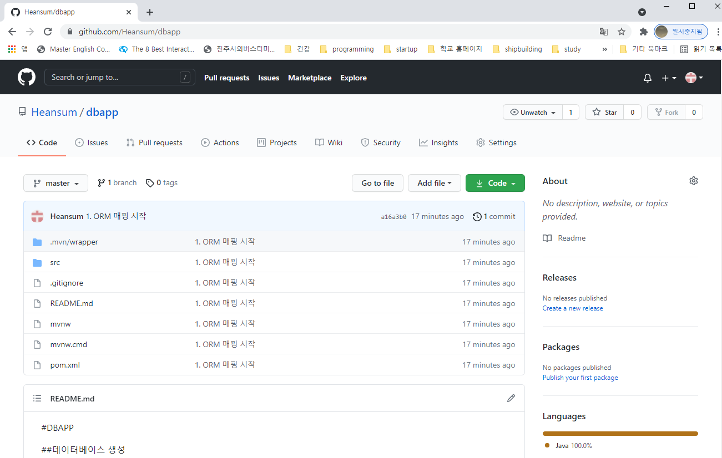Click Marketplace in top navigation

310,78
